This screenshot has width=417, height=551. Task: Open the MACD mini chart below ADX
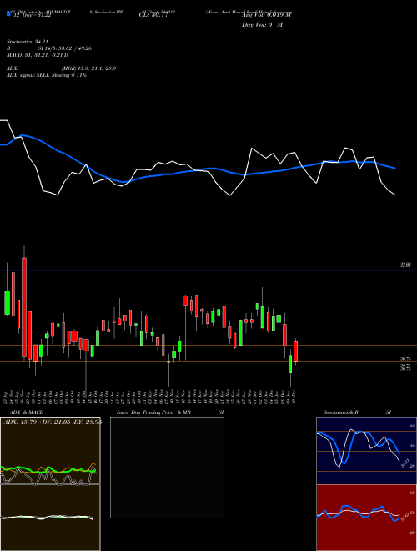pyautogui.click(x=50, y=518)
